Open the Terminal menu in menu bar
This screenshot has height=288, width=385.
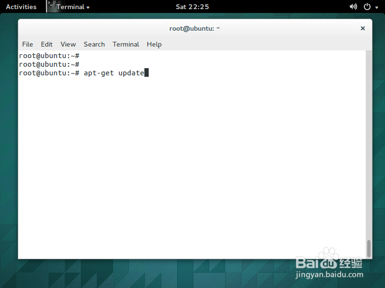coord(126,44)
